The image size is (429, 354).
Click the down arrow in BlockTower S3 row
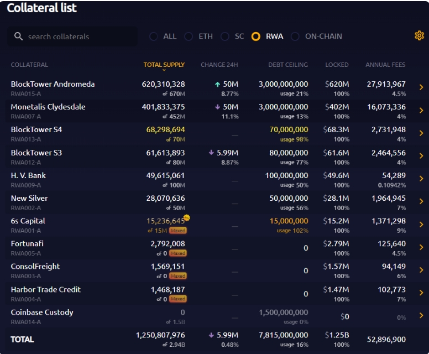(x=211, y=153)
